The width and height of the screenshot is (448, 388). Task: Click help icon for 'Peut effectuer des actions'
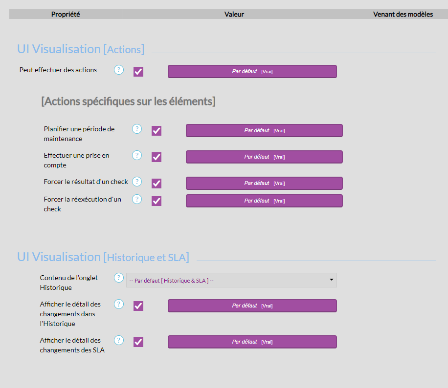pos(119,70)
